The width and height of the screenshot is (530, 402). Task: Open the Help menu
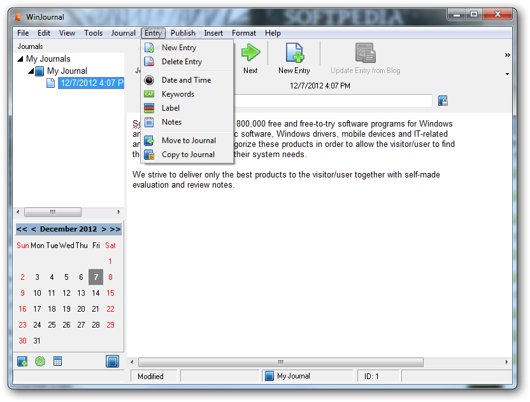point(273,33)
